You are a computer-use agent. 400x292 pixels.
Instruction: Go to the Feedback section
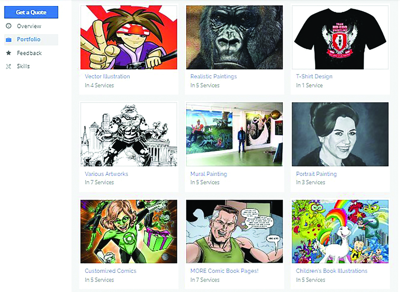point(29,53)
